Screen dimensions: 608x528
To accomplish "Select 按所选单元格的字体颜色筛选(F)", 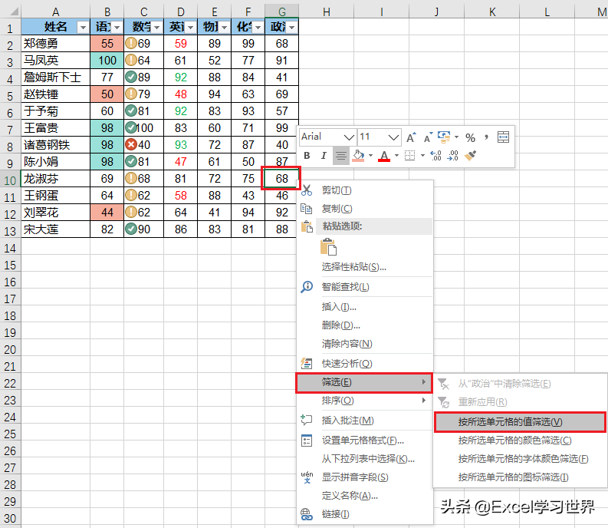I will point(520,459).
